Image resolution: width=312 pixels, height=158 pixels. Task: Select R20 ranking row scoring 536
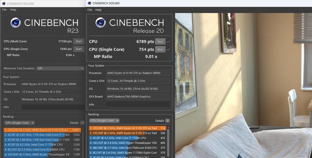(x=128, y=133)
